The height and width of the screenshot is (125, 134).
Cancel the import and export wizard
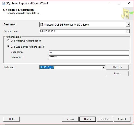coord(122,119)
